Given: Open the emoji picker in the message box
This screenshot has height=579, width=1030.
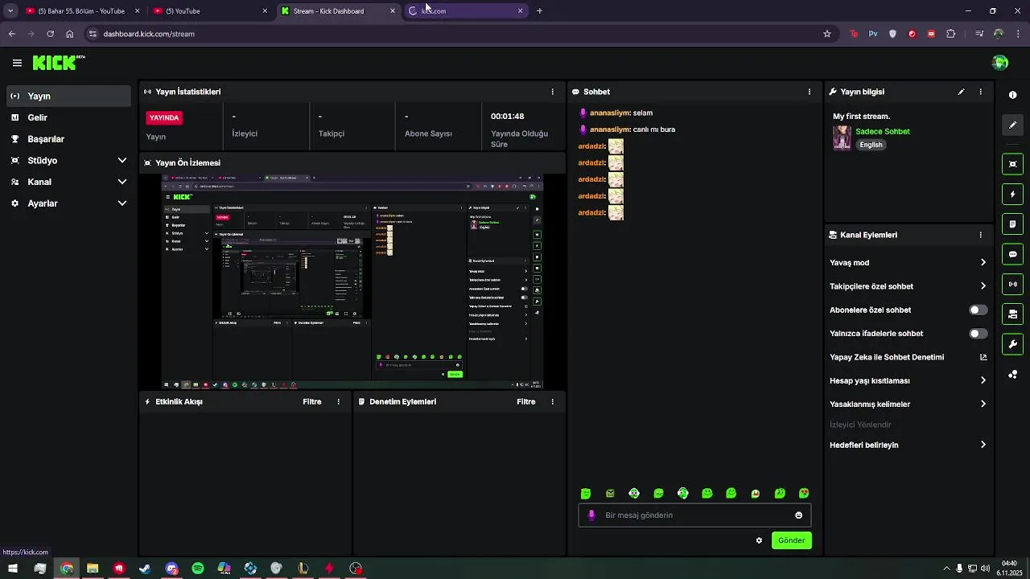Looking at the screenshot, I should click(x=798, y=515).
